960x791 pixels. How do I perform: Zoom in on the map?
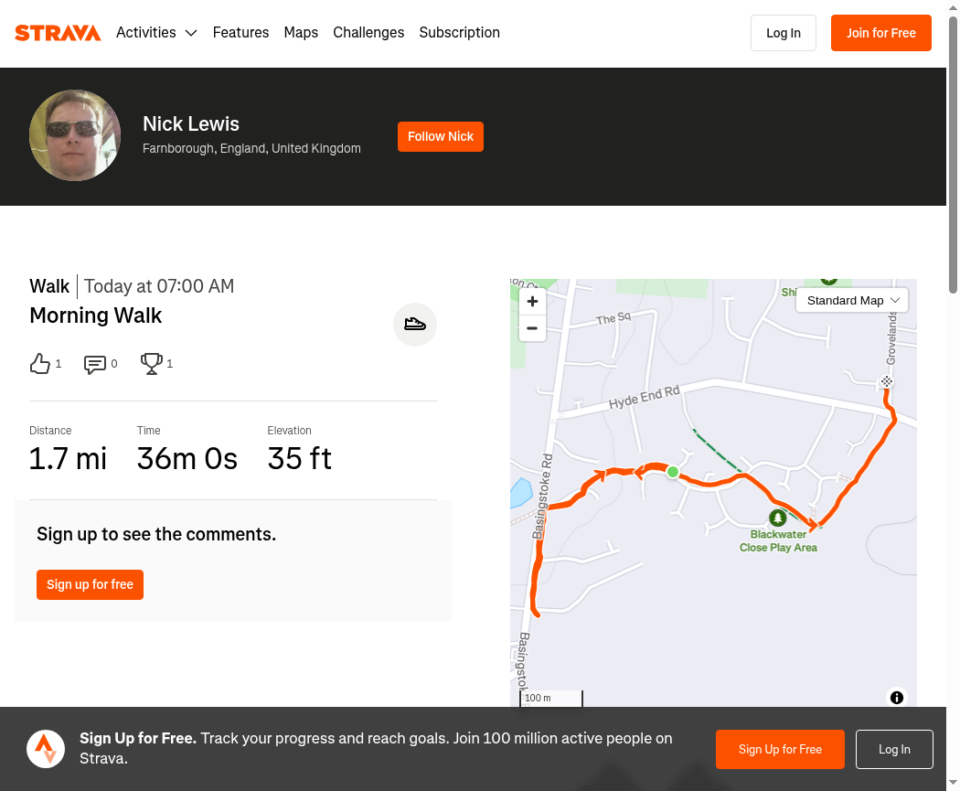(x=532, y=301)
